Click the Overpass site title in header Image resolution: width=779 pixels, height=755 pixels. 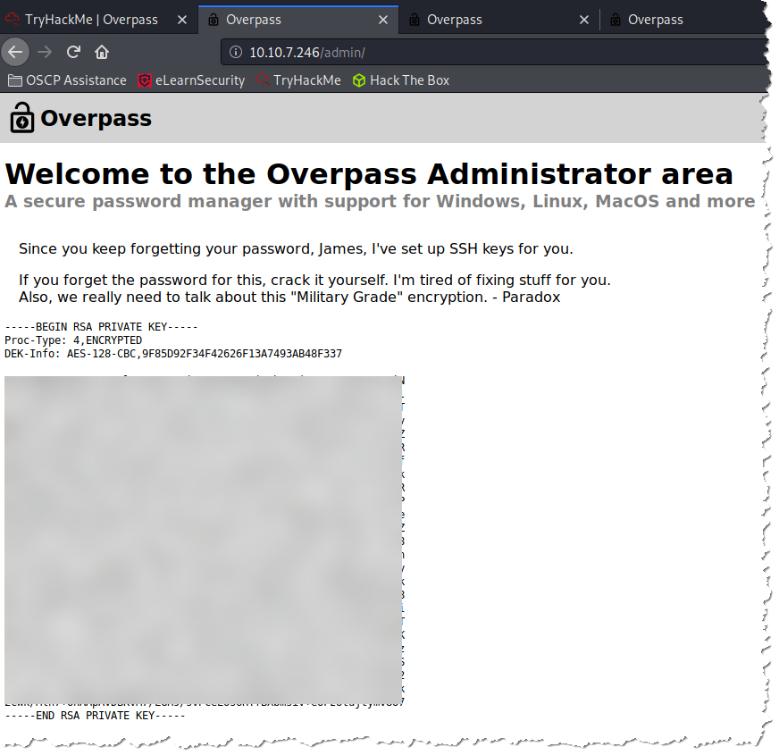click(x=96, y=119)
